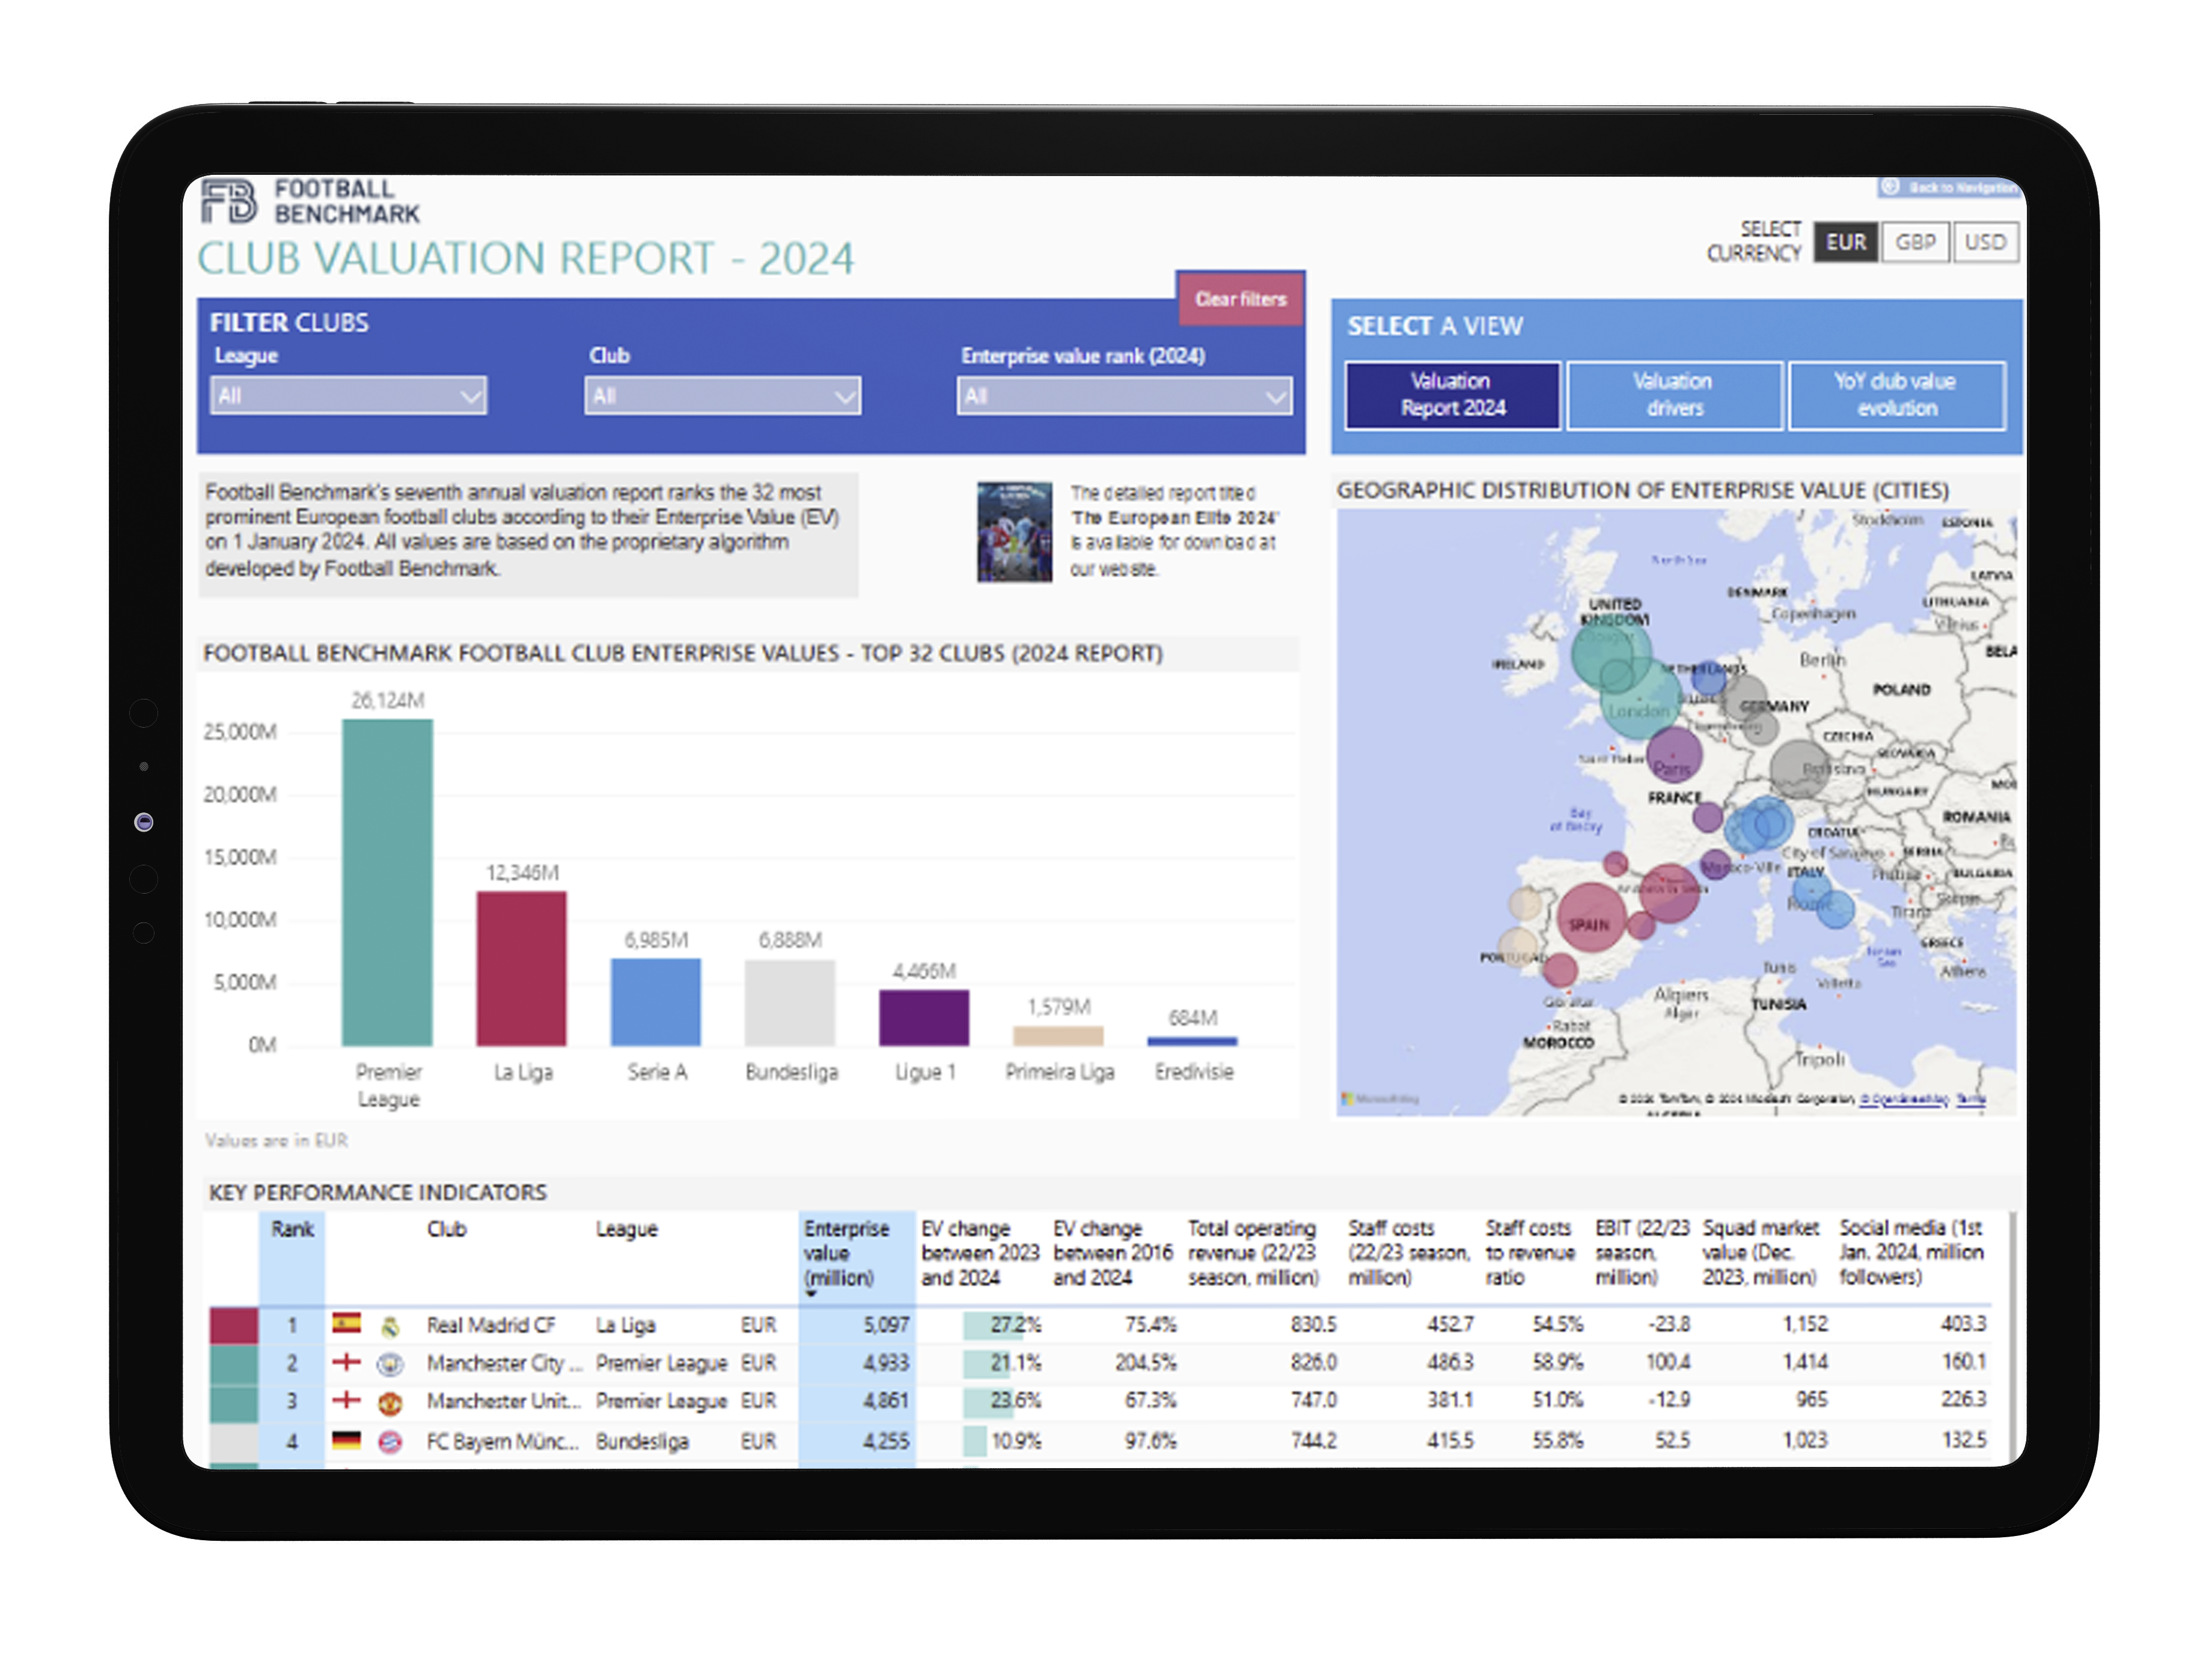Click England flag in Manchester United row
2212x1655 pixels.
pyautogui.click(x=346, y=1400)
